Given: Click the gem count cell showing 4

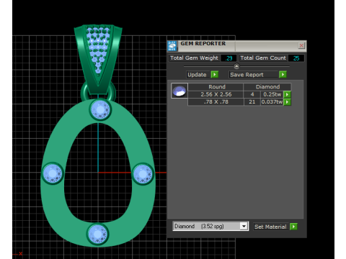Looking at the screenshot, I should click(x=252, y=94).
